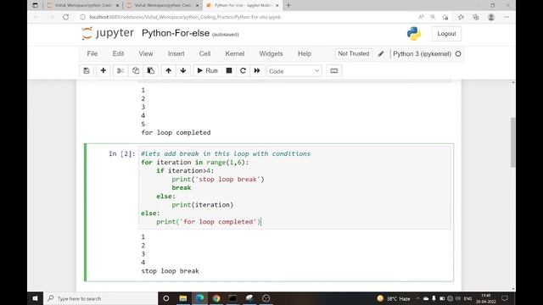Click the pencil edit mode icon
The height and width of the screenshot is (305, 543).
coord(381,53)
